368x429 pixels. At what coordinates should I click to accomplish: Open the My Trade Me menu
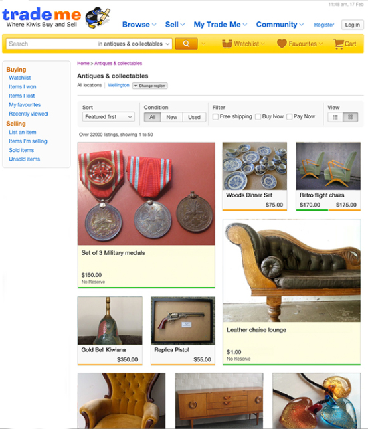(220, 25)
